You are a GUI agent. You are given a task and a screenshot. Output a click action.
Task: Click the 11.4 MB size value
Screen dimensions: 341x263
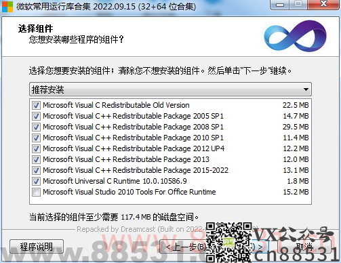296,138
